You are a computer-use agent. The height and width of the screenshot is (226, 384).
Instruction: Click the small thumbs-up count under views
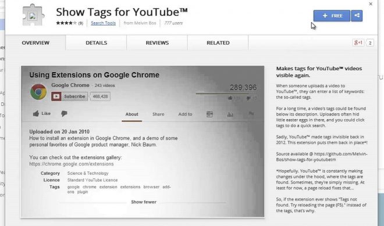click(x=234, y=98)
